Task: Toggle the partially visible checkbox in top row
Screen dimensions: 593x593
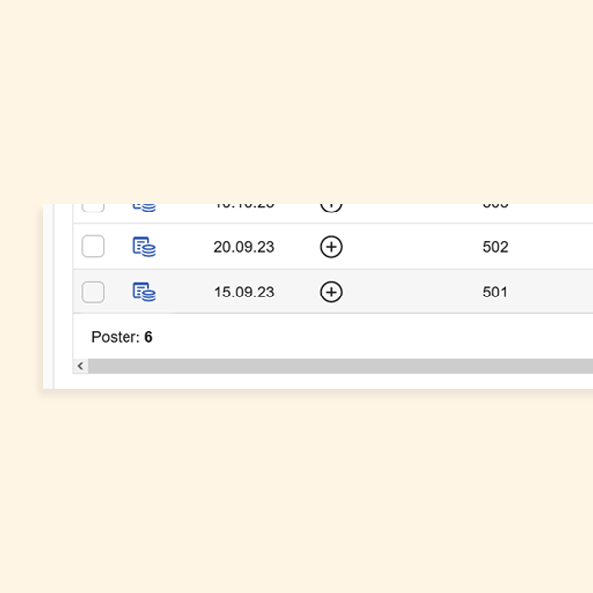Action: (x=93, y=207)
